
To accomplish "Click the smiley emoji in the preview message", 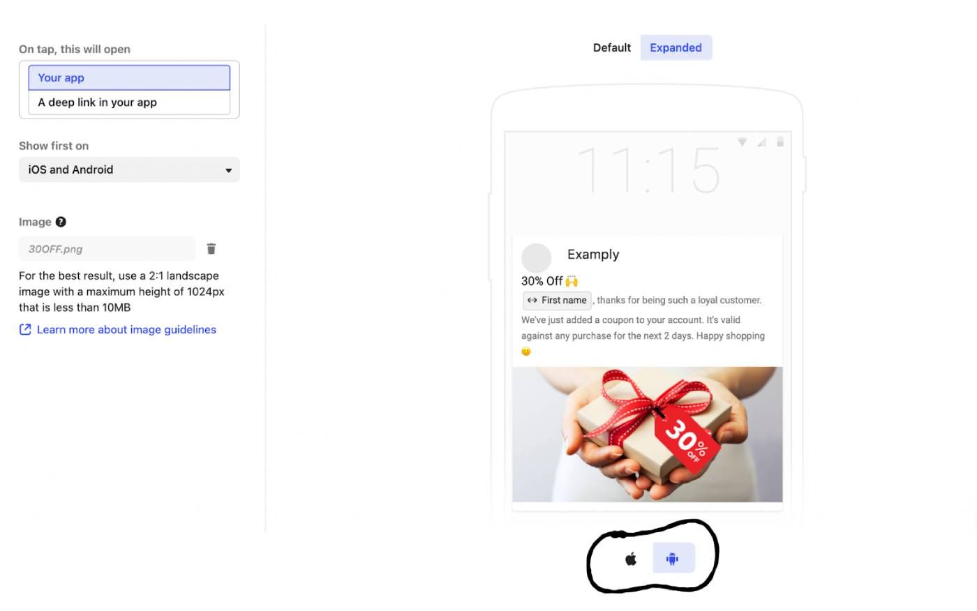I will [526, 352].
